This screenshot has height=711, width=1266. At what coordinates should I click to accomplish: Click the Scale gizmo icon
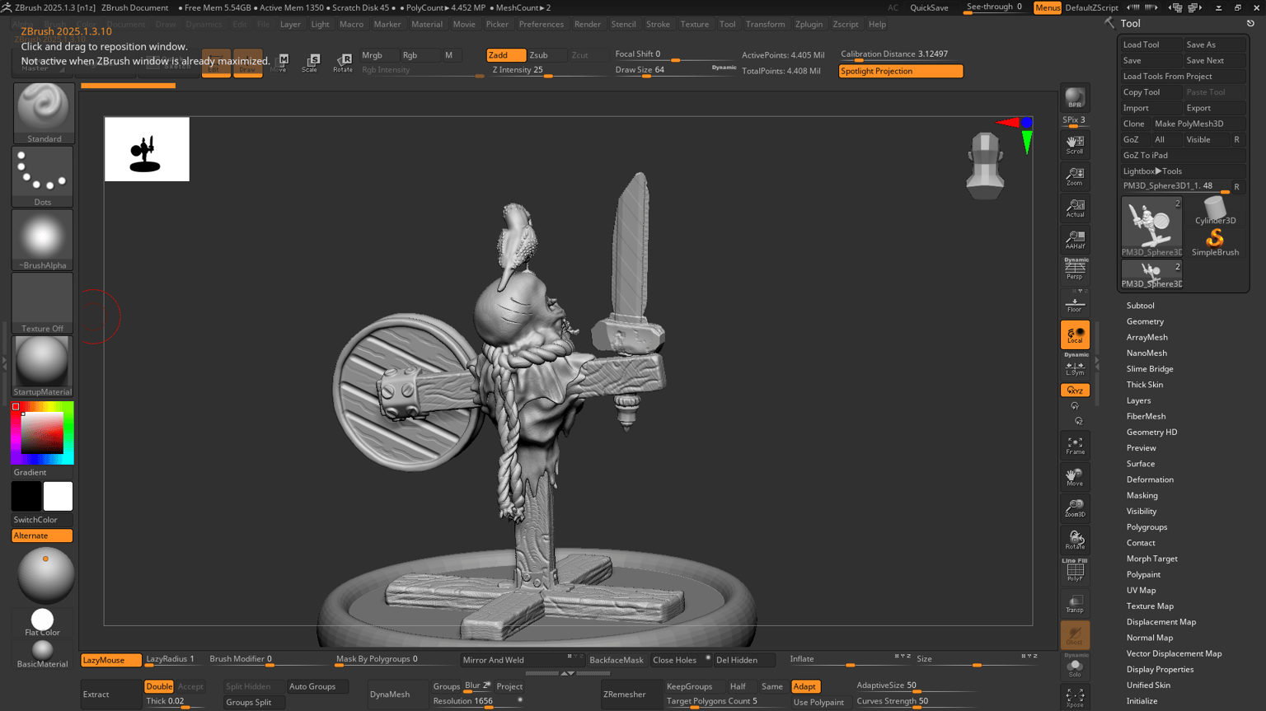(x=311, y=62)
